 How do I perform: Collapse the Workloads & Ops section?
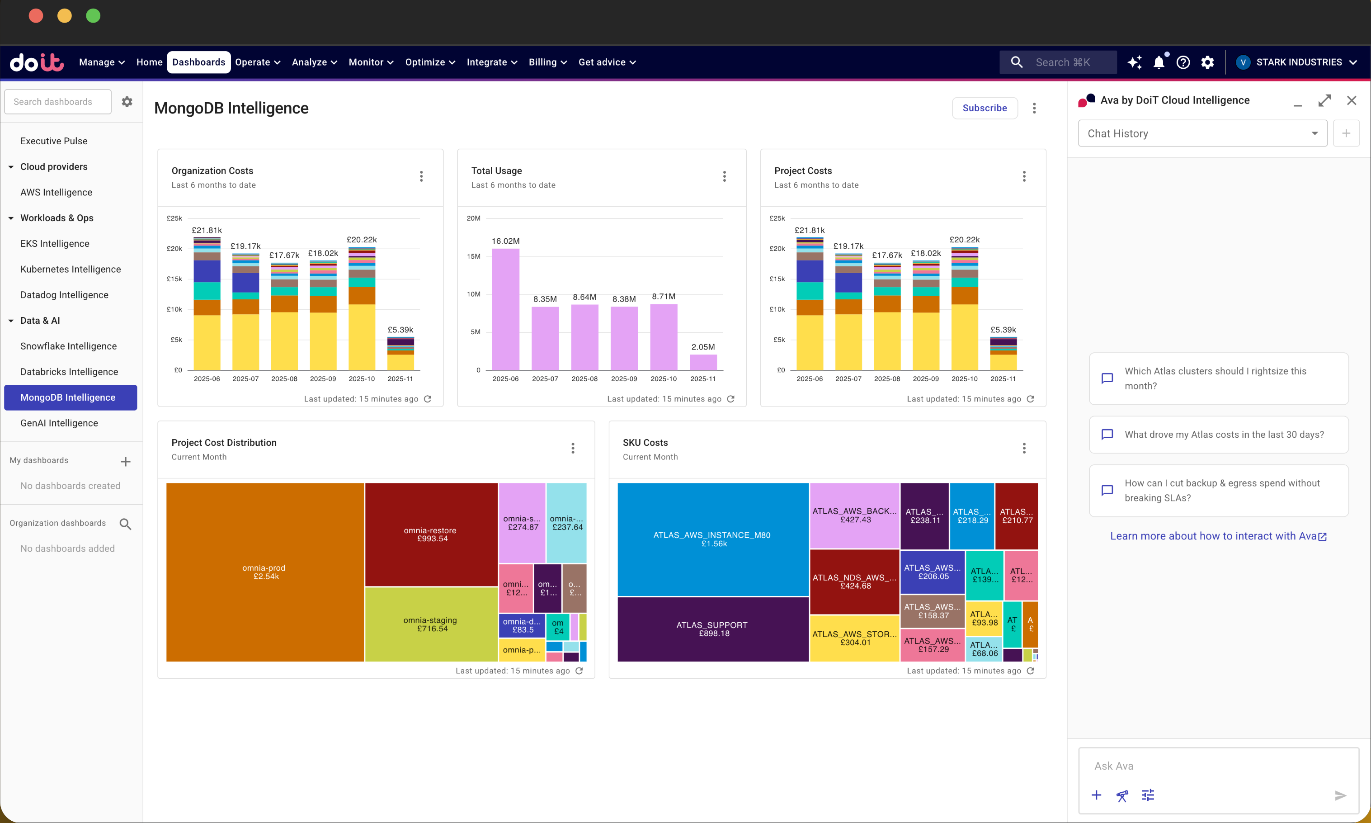click(x=11, y=218)
